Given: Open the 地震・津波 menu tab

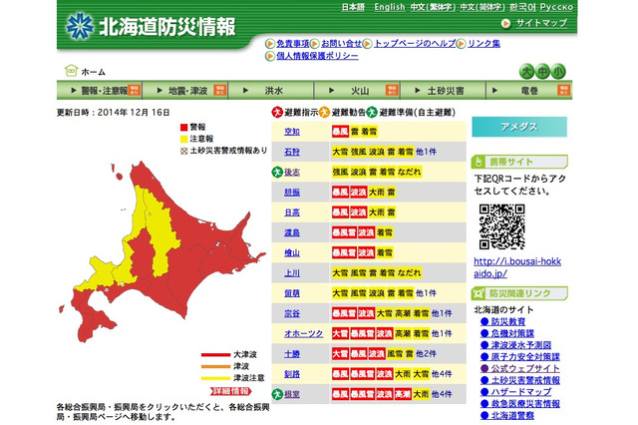Looking at the screenshot, I should pos(185,91).
